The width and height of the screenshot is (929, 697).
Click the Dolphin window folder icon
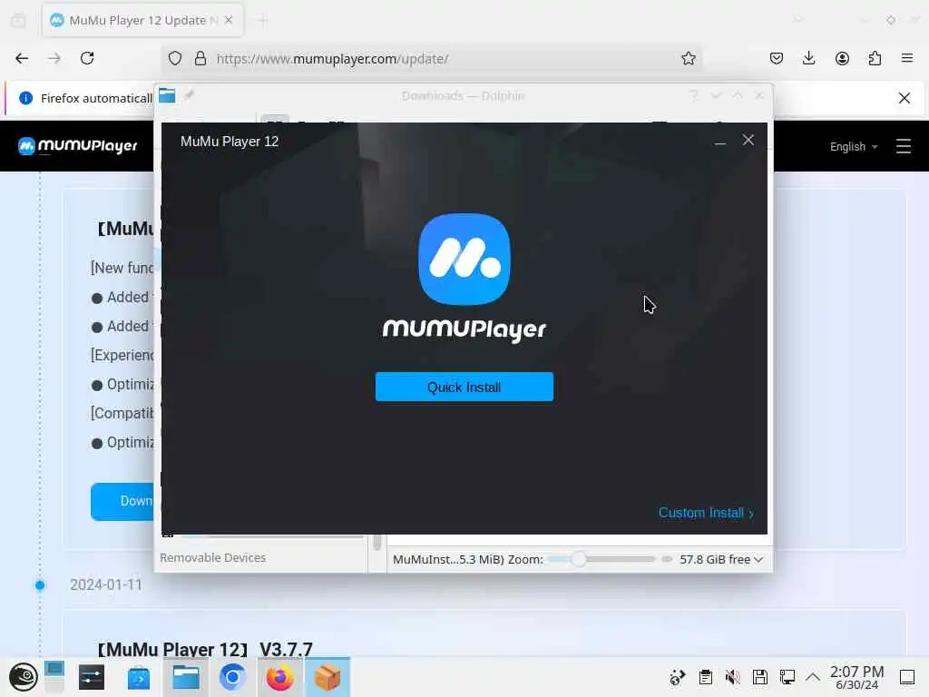[x=167, y=95]
